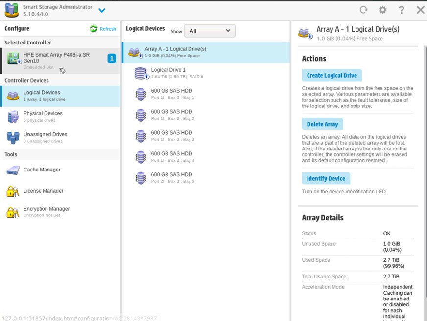Click the Used Space value 2.7 TiB (99.96%)
Image resolution: width=427 pixels, height=321 pixels.
394,263
